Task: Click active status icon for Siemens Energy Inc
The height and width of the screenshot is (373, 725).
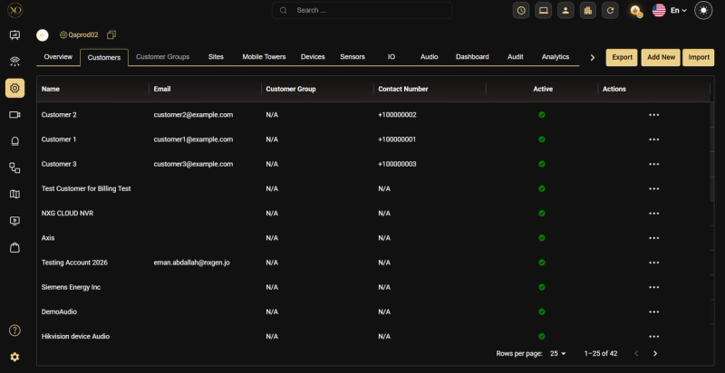Action: pos(542,287)
